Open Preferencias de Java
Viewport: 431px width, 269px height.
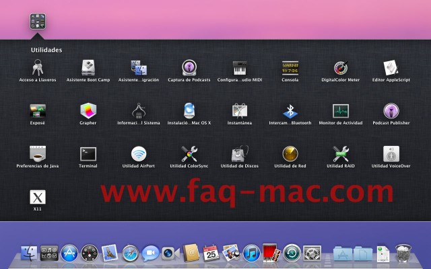[38, 154]
